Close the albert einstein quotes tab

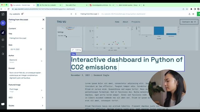tap(140, 5)
